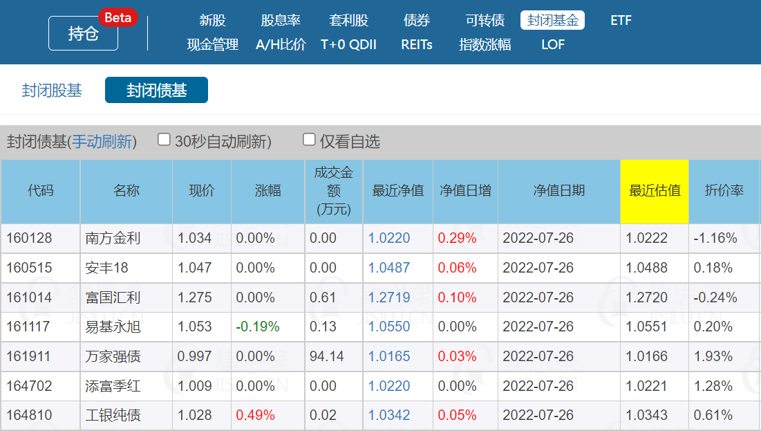Click 万家强债 net value 1.0165 link
Screen dimensions: 761x431
(x=388, y=356)
